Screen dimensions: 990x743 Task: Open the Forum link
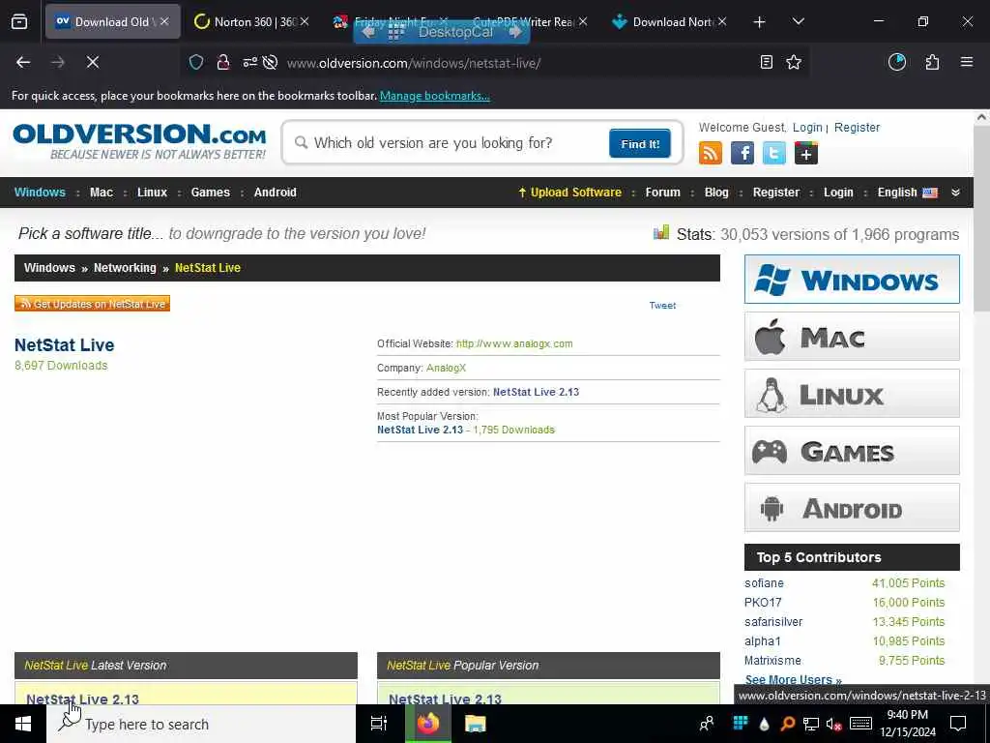[662, 193]
